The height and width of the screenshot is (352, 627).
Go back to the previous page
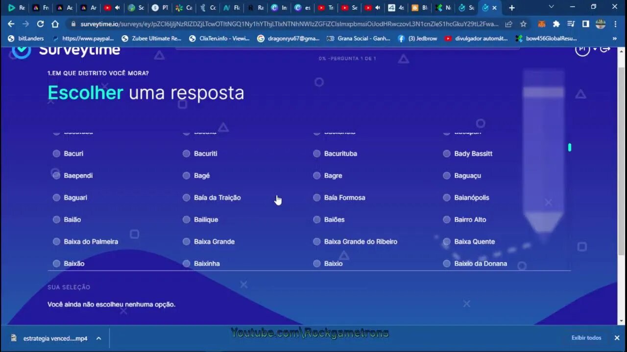(x=11, y=24)
